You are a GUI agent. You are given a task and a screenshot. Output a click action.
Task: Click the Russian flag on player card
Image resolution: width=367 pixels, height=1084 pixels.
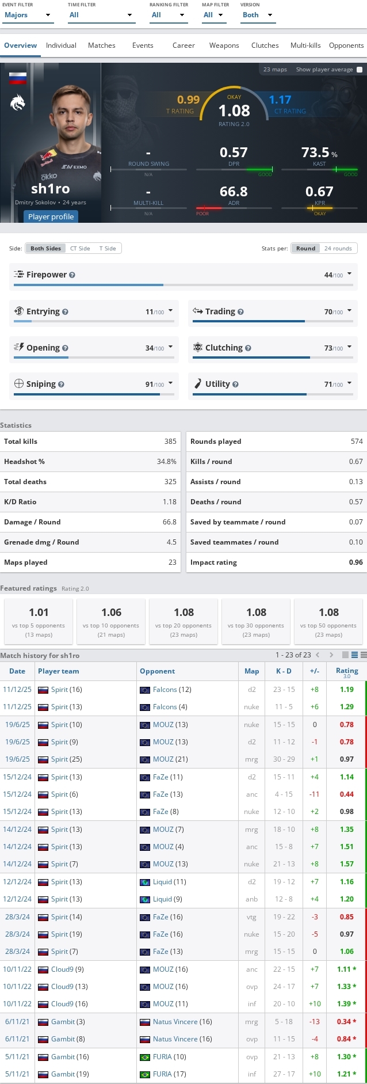tap(18, 78)
